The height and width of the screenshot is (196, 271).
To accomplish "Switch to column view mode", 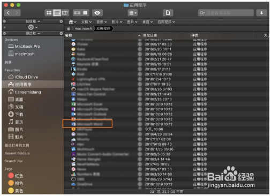I will pos(65,13).
